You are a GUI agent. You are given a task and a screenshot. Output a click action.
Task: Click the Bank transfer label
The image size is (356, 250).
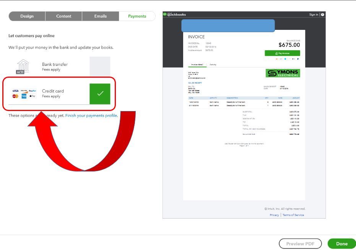pos(55,64)
